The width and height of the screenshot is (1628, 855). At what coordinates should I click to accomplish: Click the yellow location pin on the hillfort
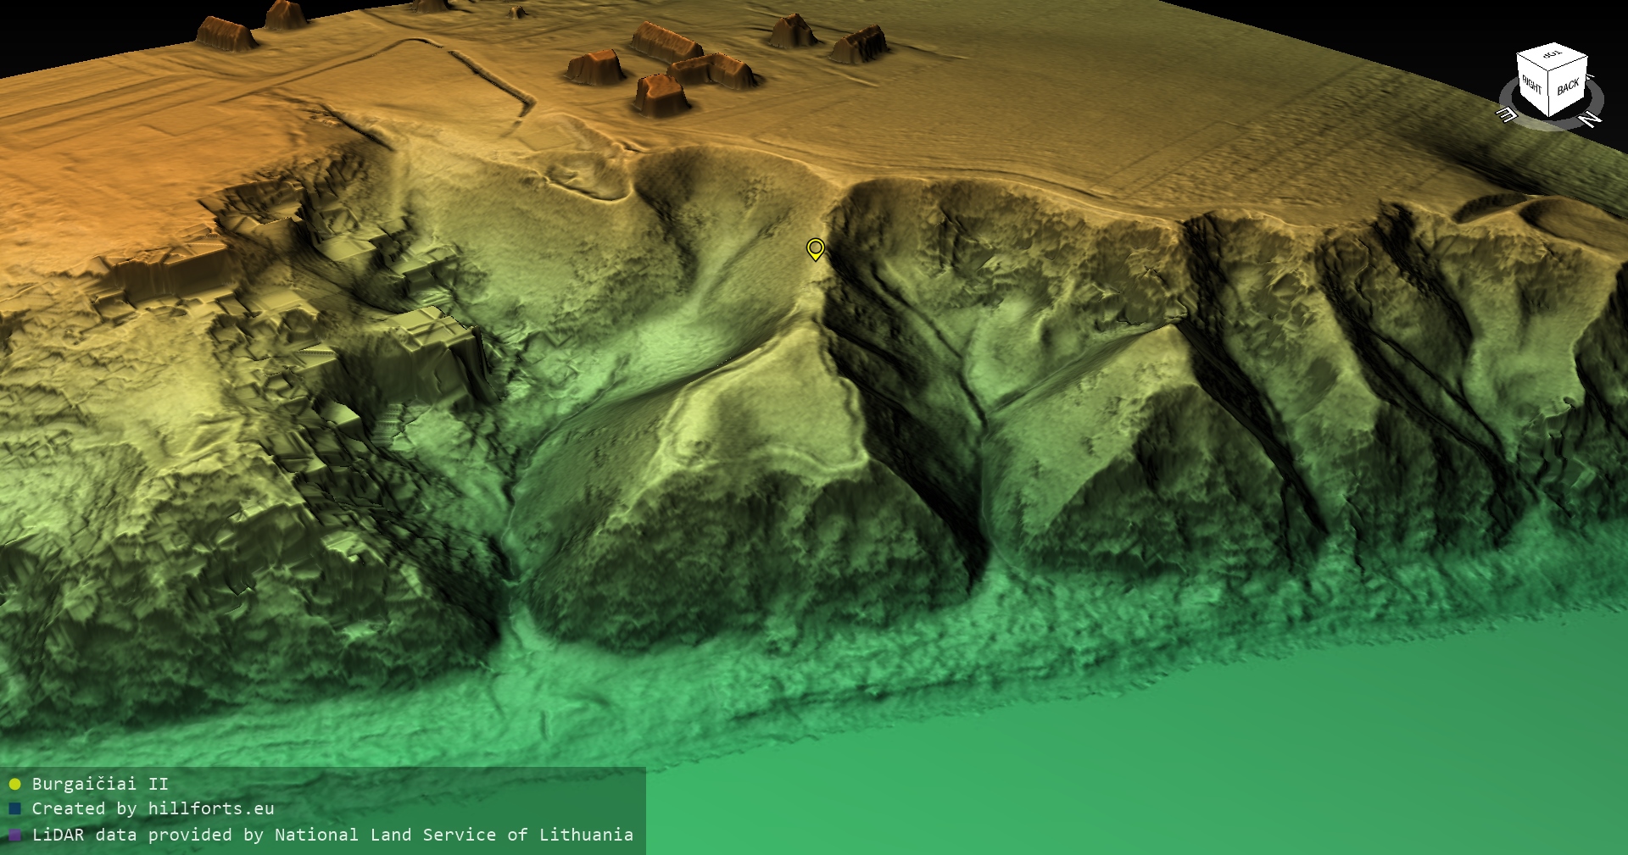pyautogui.click(x=815, y=249)
